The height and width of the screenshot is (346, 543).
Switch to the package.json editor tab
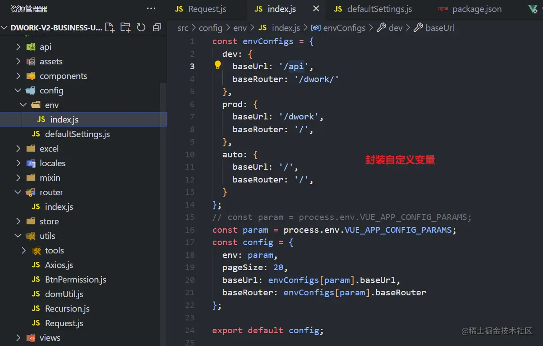pos(470,9)
